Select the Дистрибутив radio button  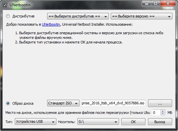click(8, 16)
